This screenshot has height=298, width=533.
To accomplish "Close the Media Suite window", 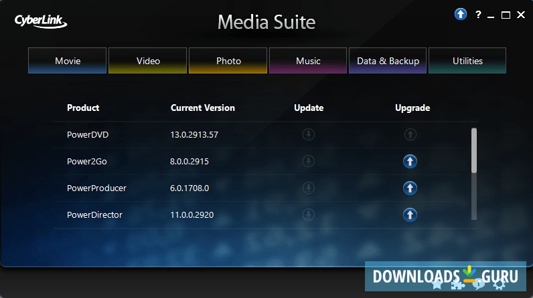I will 521,15.
